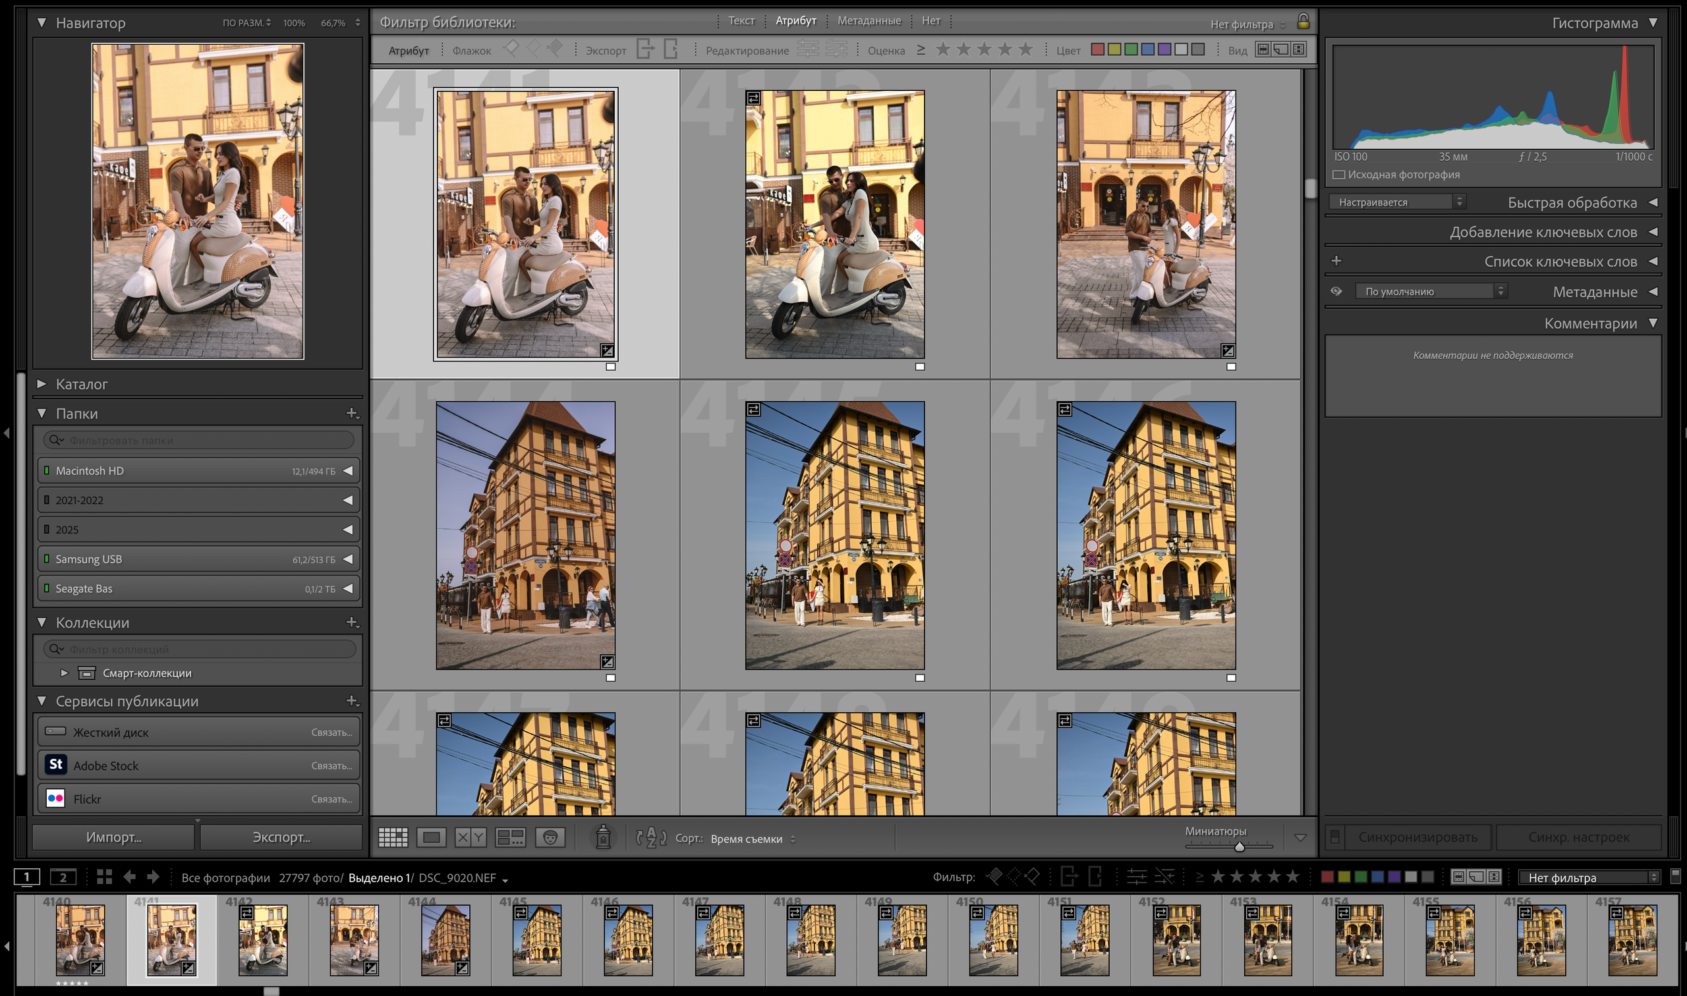Select the Текст filter tab
Image resolution: width=1687 pixels, height=996 pixels.
pos(741,21)
